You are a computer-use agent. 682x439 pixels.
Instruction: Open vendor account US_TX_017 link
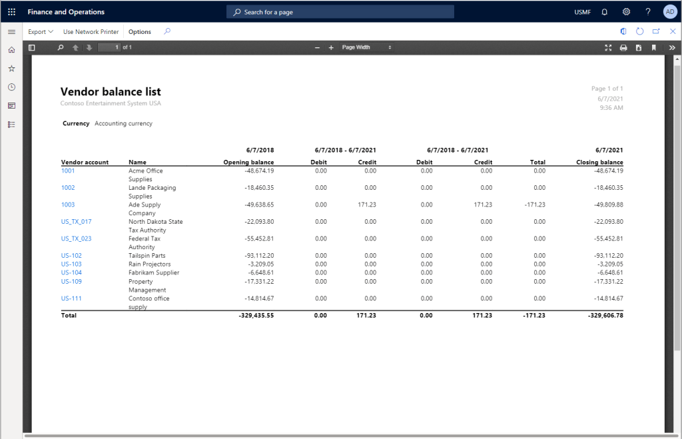point(76,222)
